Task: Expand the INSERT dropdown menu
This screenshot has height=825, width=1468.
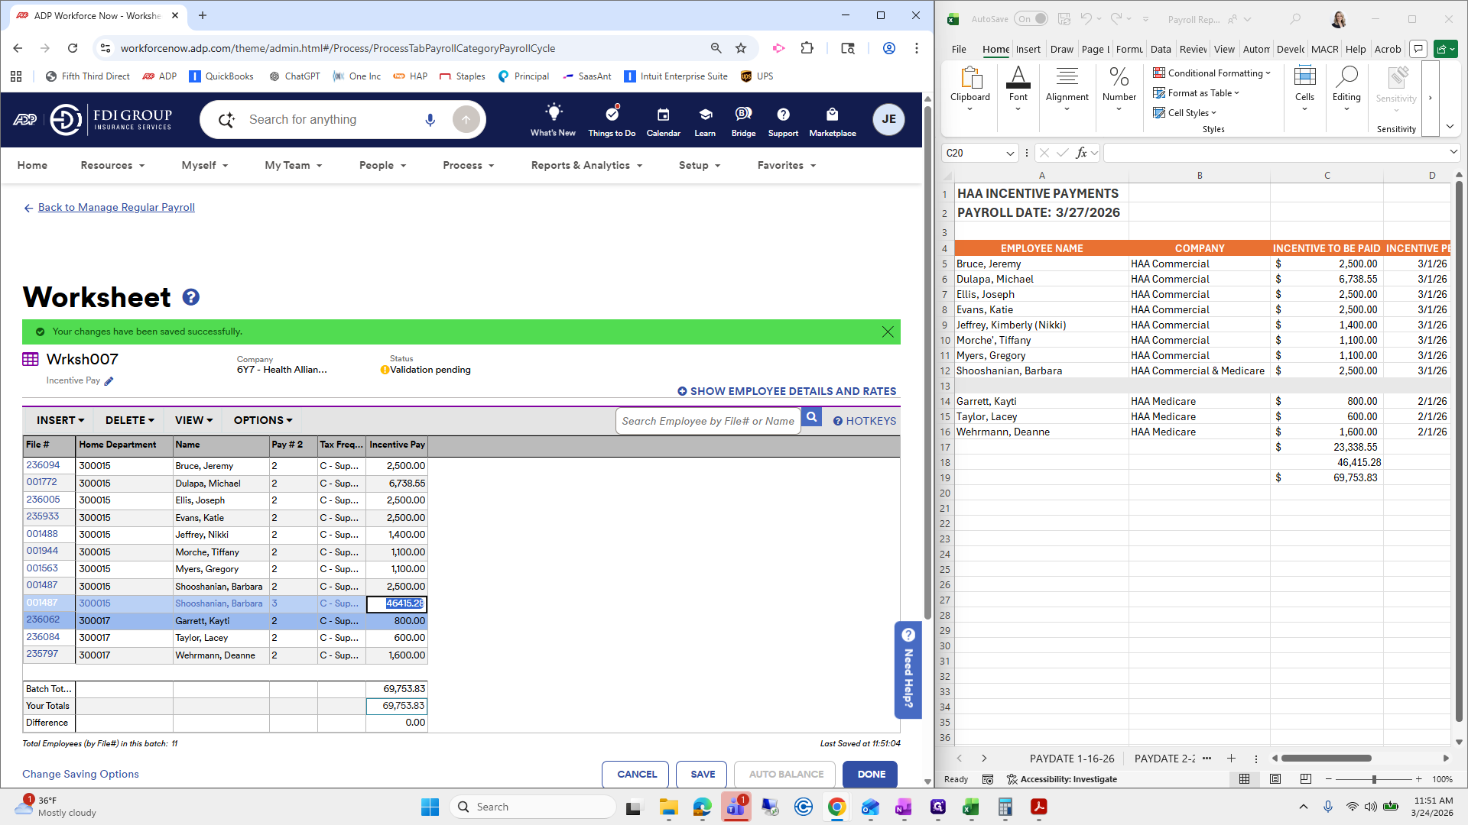Action: point(60,420)
